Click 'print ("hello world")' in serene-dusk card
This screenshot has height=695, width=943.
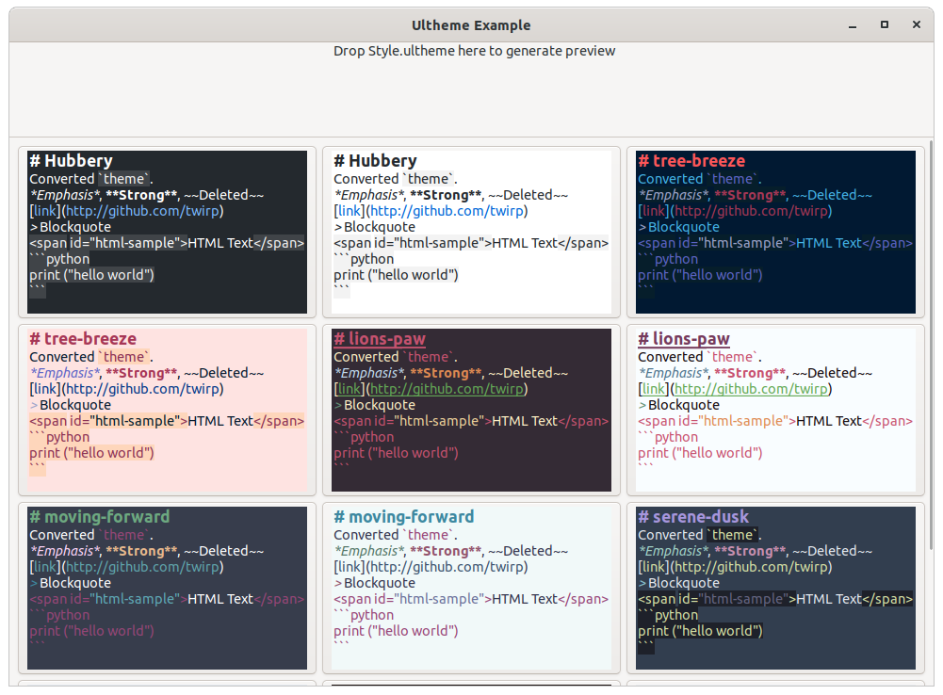pos(700,631)
